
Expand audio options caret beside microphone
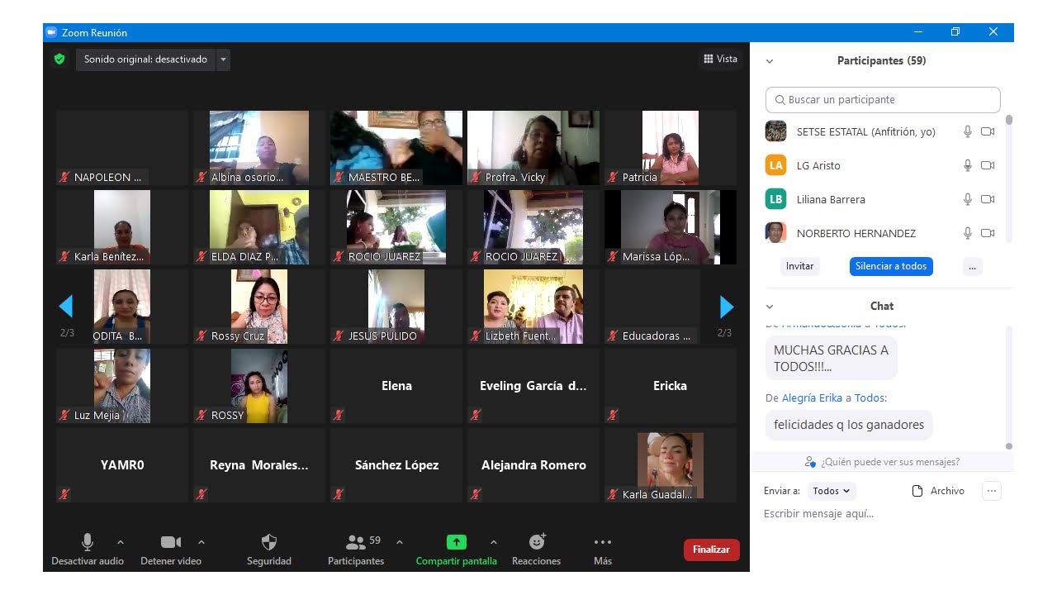pyautogui.click(x=121, y=542)
